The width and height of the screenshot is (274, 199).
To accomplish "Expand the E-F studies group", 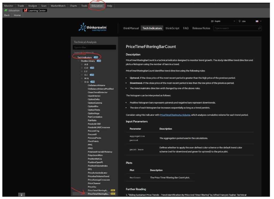I will [82, 71].
